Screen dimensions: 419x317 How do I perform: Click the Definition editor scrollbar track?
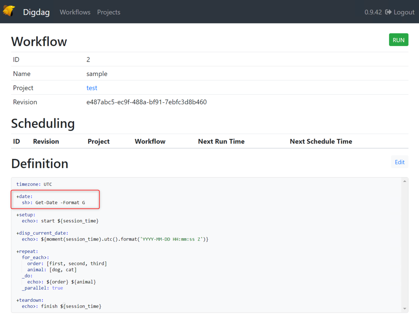(x=405, y=244)
